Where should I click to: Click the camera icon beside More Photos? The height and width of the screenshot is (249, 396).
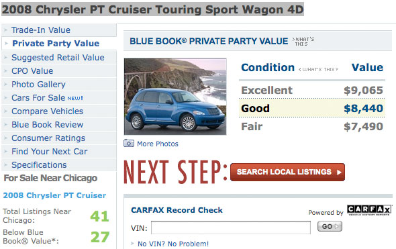click(129, 144)
